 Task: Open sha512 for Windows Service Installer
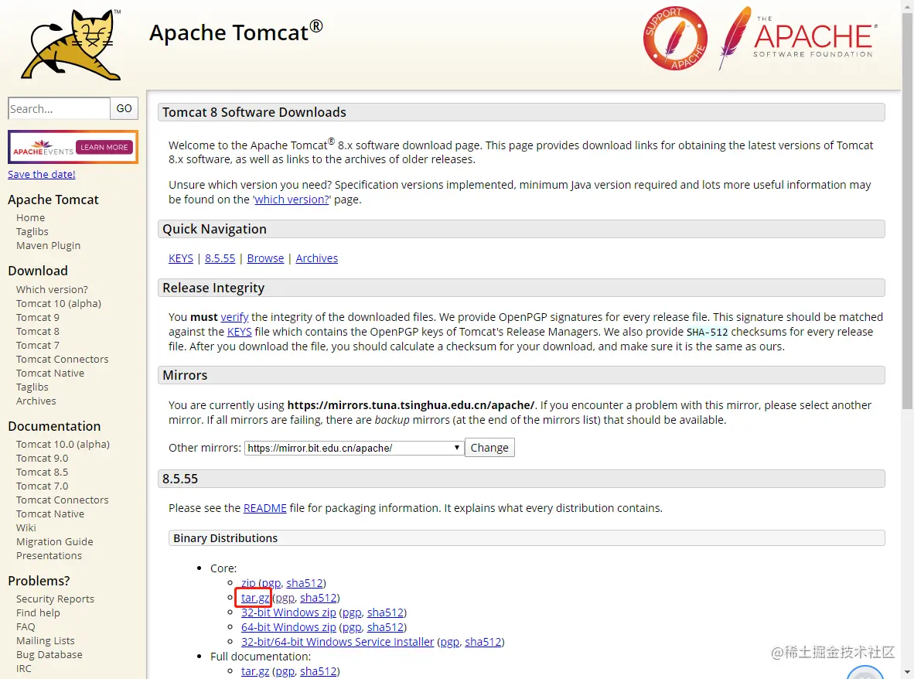(x=483, y=642)
